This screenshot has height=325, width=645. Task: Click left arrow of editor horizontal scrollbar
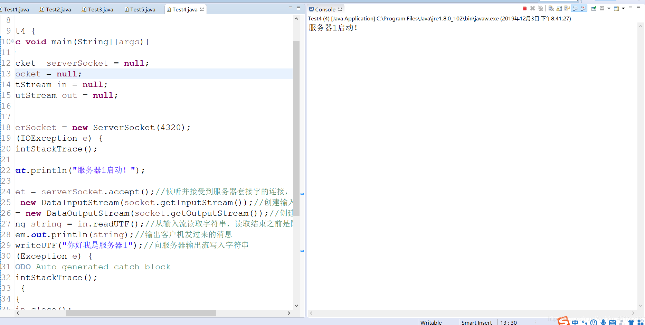coord(18,313)
